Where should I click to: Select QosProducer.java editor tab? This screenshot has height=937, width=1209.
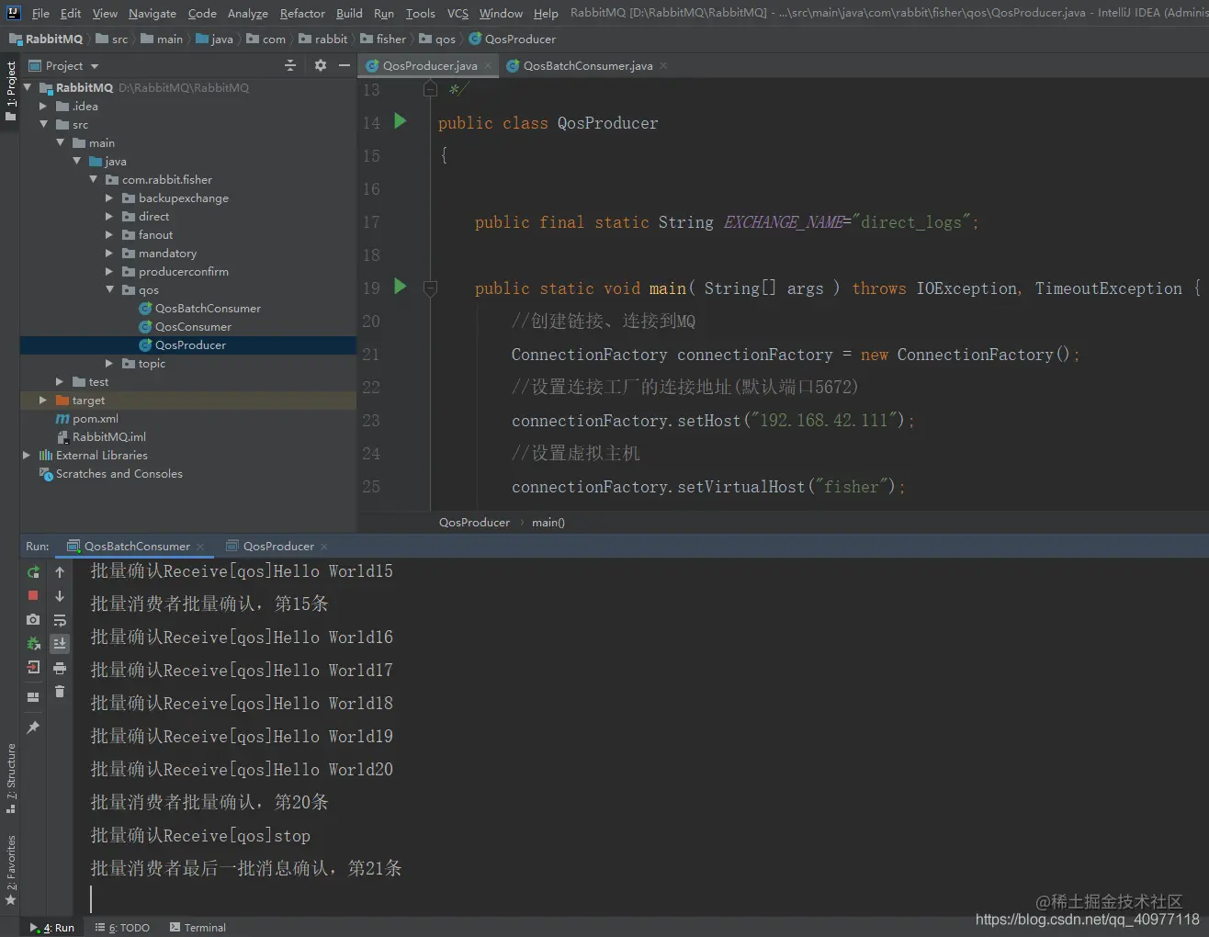pyautogui.click(x=430, y=66)
